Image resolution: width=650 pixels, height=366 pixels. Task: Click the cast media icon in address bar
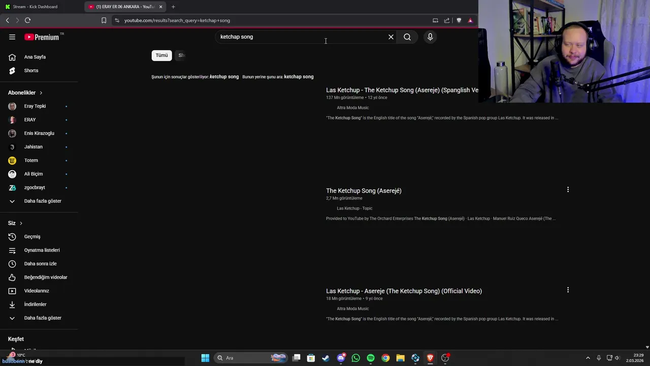(435, 20)
